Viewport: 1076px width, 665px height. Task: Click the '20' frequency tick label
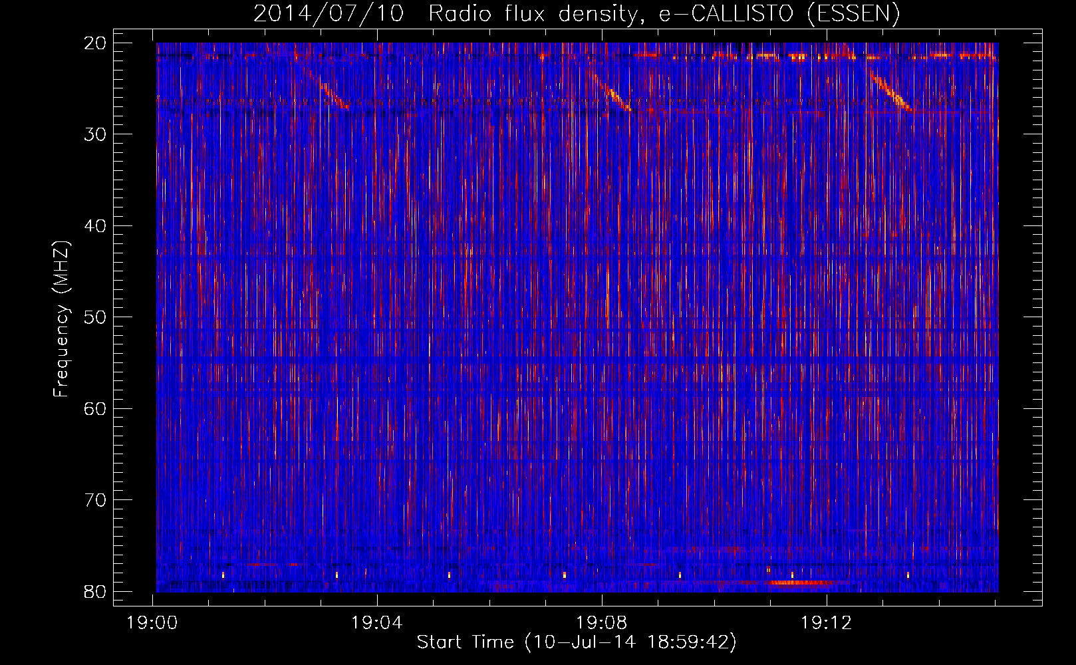[x=95, y=43]
